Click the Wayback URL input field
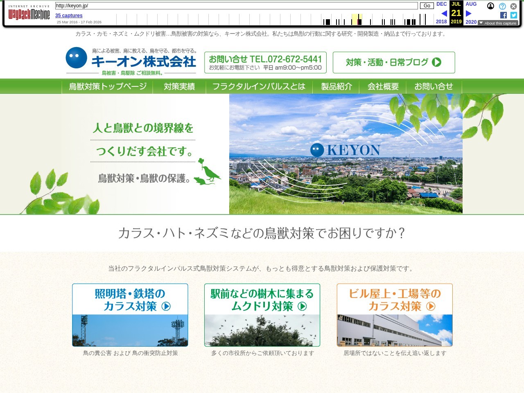Viewport: 524px width, 393px height. tap(236, 6)
